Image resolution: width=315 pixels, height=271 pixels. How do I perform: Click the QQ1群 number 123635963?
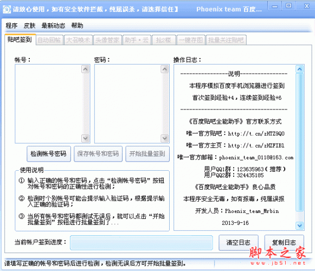tap(250, 169)
